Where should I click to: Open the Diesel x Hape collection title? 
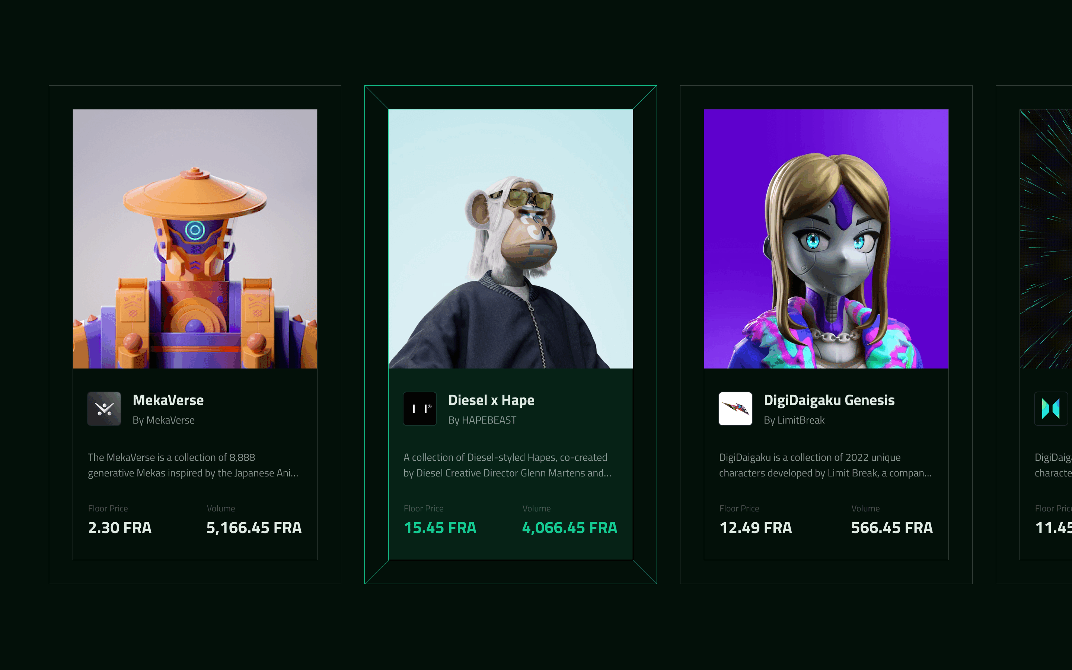pyautogui.click(x=491, y=400)
